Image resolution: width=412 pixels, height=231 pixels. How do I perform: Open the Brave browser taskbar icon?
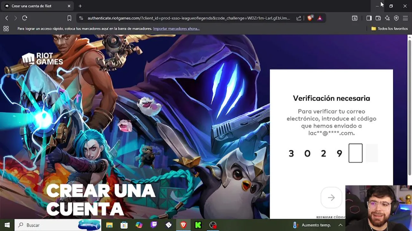(183, 225)
